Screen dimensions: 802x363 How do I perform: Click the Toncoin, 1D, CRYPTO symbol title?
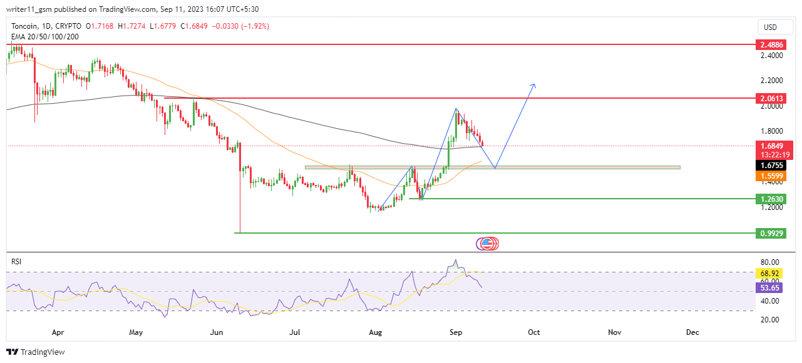pos(46,26)
